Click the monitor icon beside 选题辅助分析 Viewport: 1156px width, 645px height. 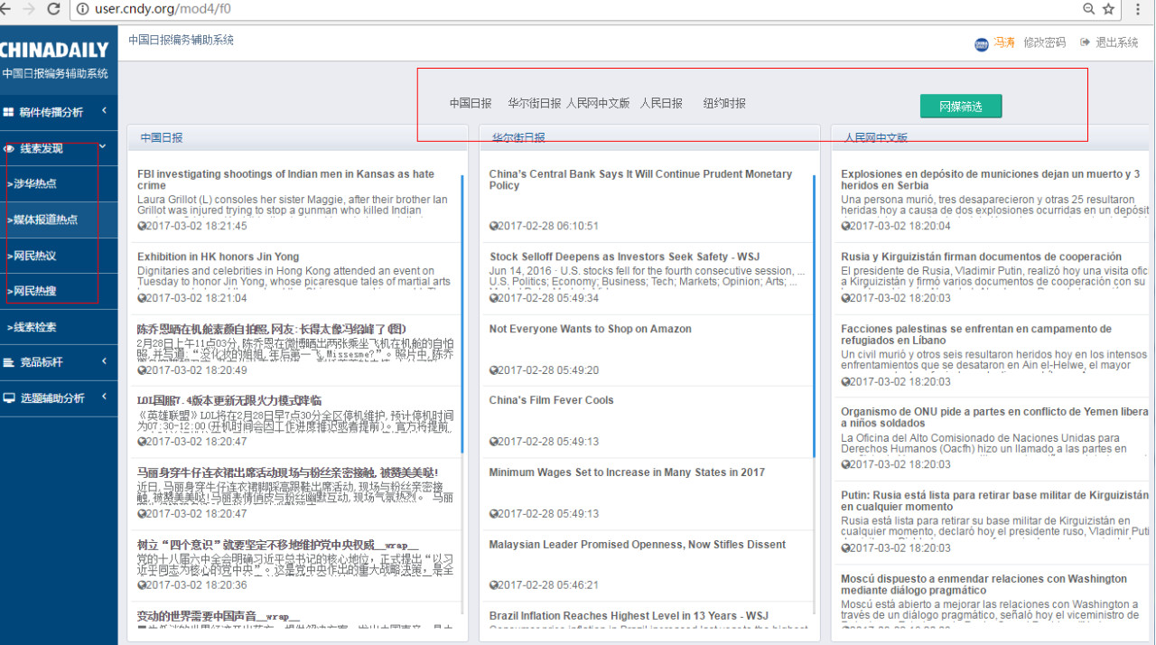9,397
